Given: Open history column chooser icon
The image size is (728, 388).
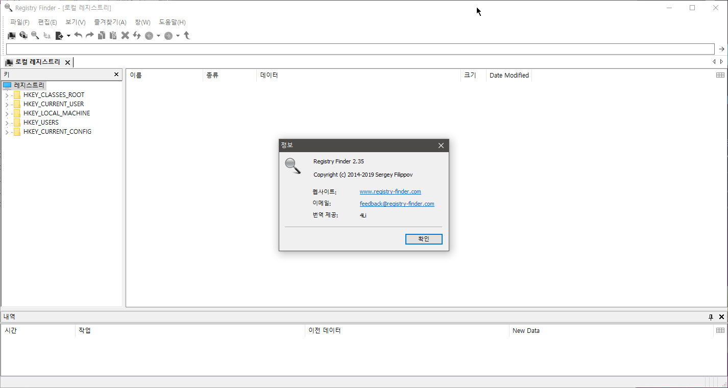Looking at the screenshot, I should click(720, 330).
